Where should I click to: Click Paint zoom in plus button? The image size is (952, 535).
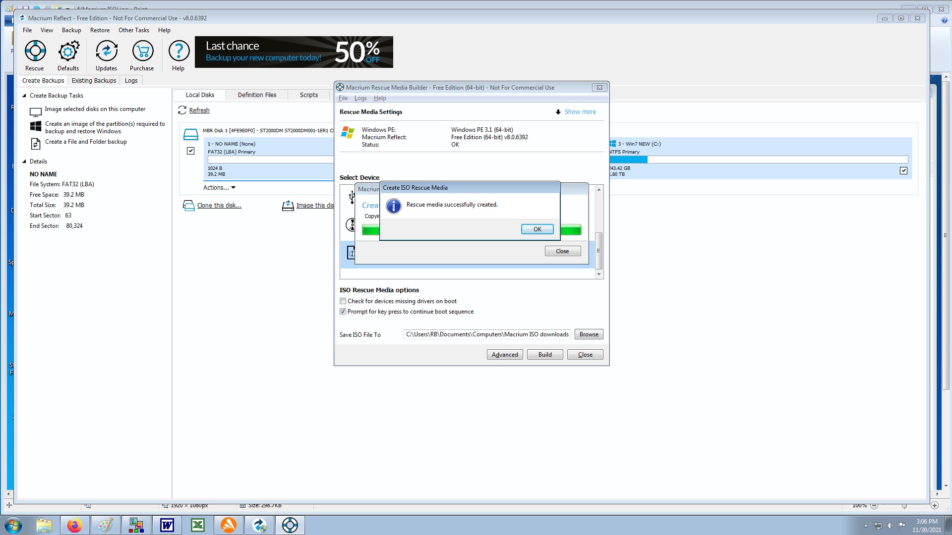(x=935, y=506)
